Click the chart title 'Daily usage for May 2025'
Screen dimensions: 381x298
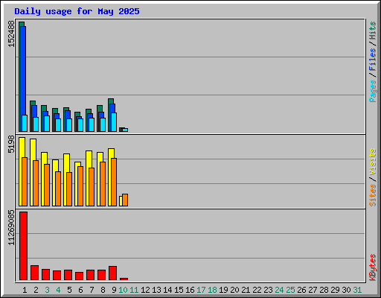(77, 11)
